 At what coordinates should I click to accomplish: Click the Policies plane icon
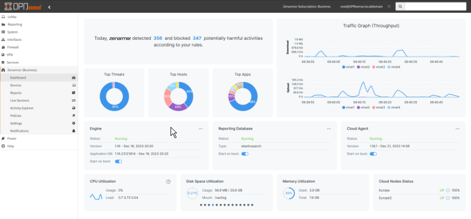click(x=74, y=115)
